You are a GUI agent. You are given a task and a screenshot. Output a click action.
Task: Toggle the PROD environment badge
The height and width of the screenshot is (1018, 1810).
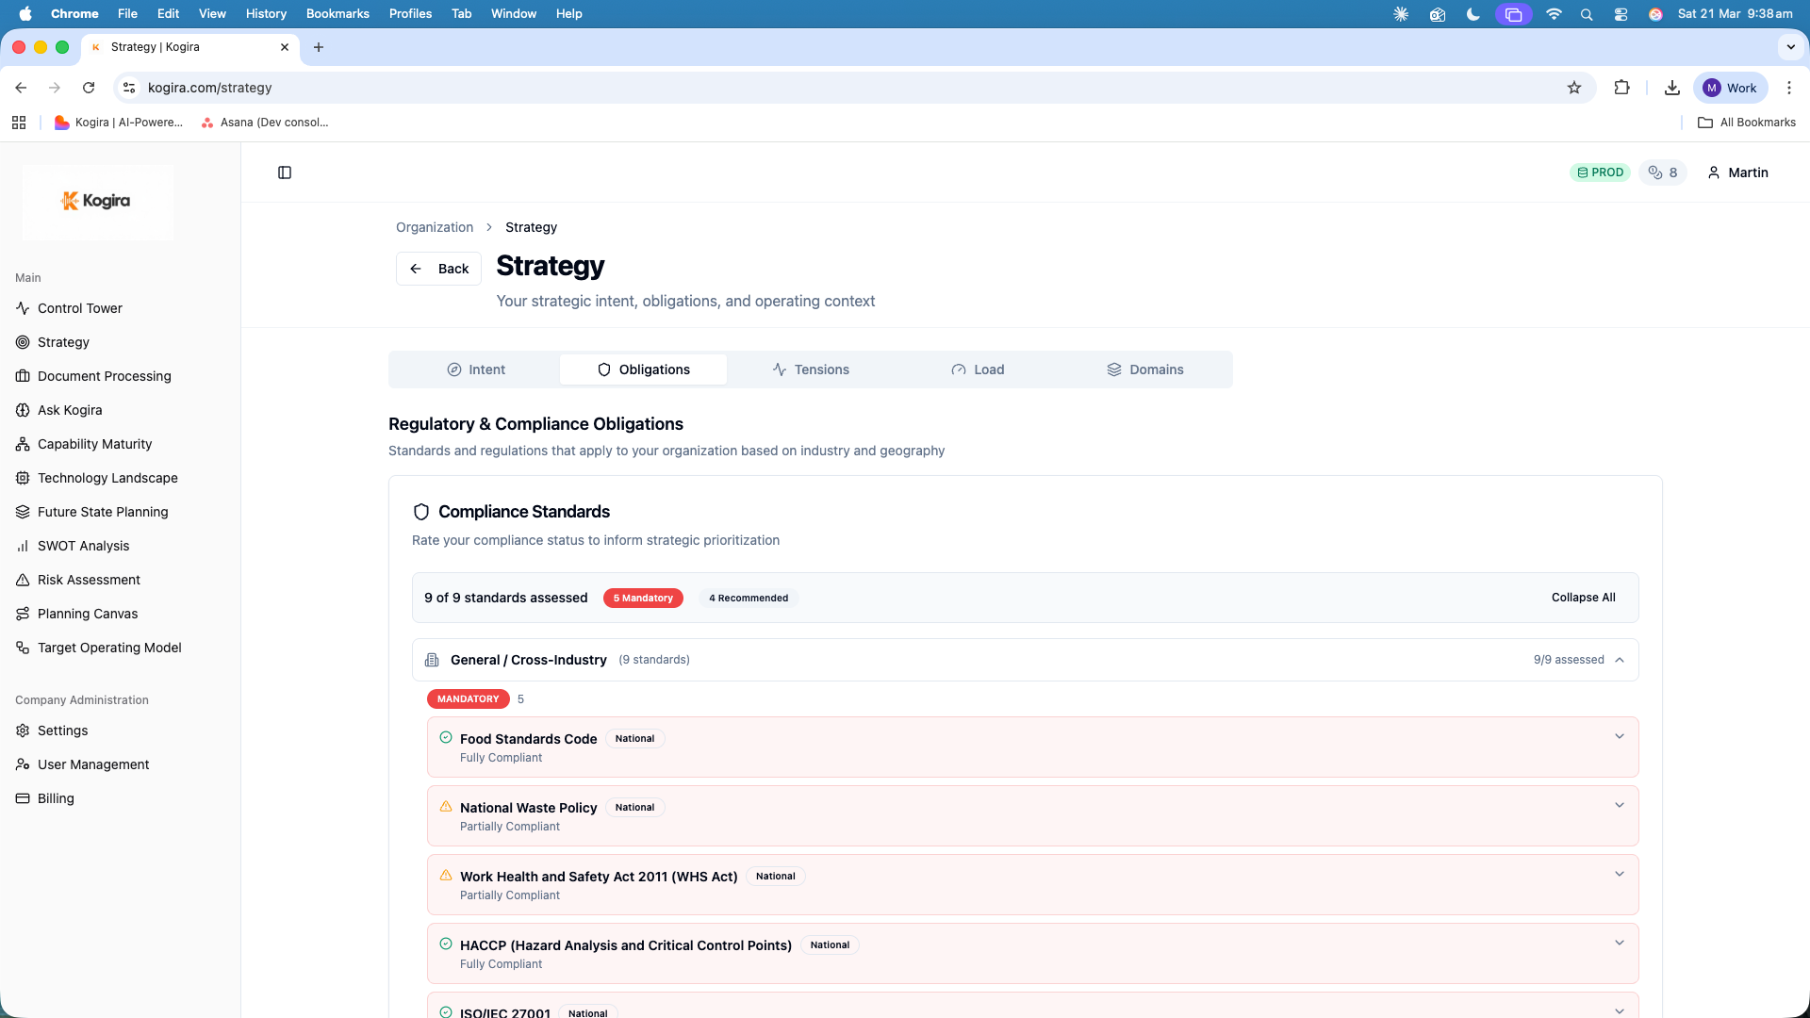point(1601,172)
